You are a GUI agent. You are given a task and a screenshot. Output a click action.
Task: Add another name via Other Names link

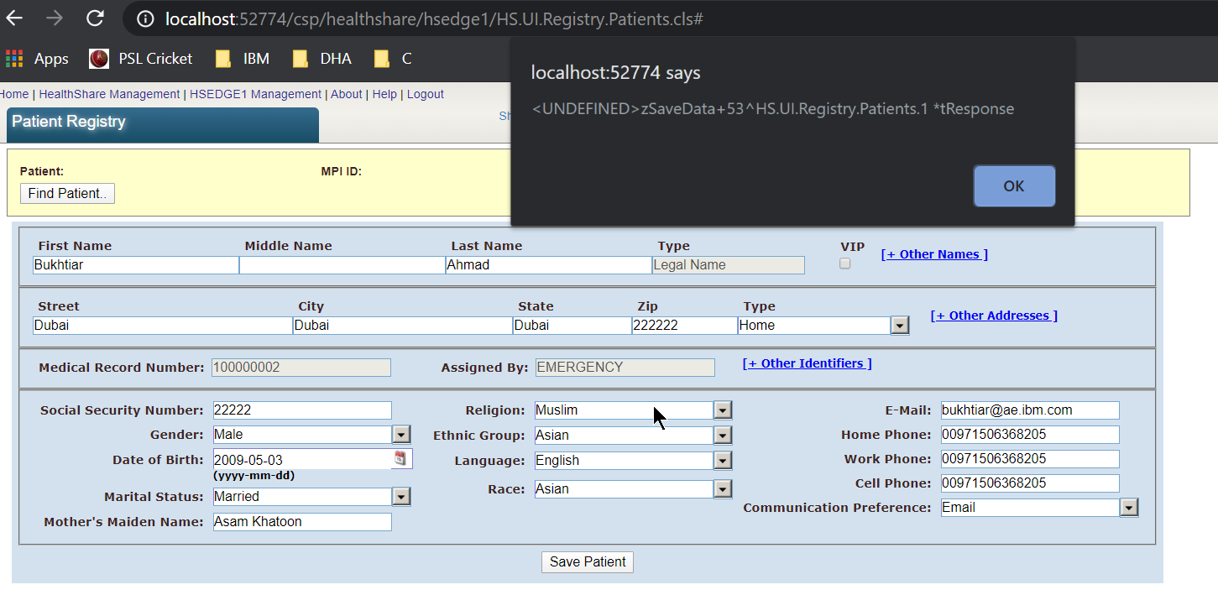(933, 253)
